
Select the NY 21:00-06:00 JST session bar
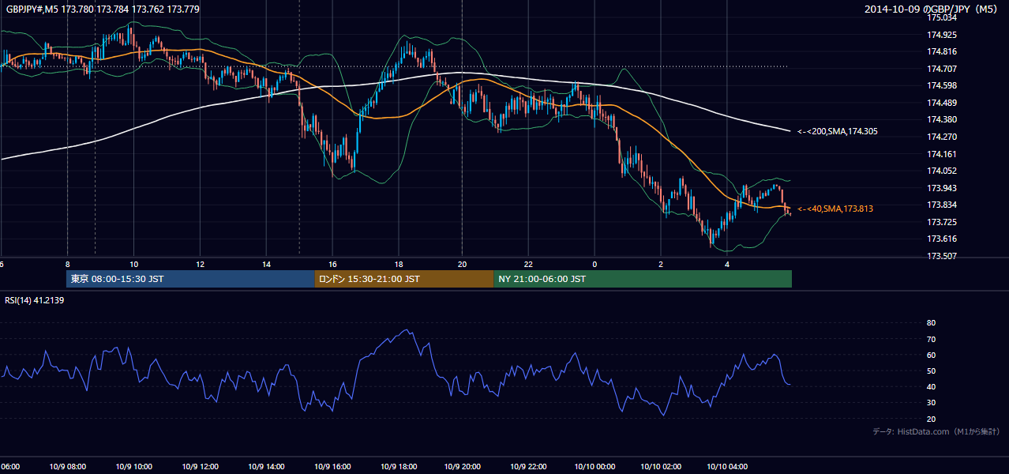(643, 279)
